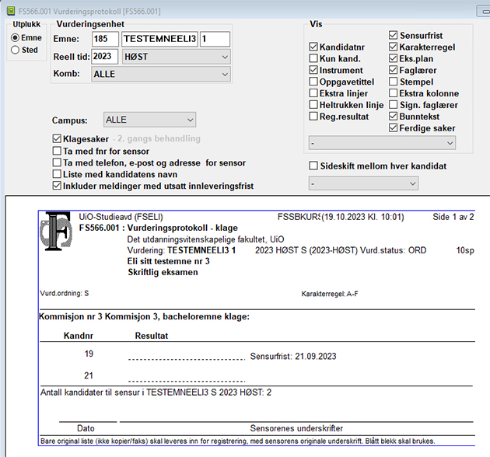Screen dimensions: 490x457
Task: Click the Kandnr column header
Action: coord(79,336)
